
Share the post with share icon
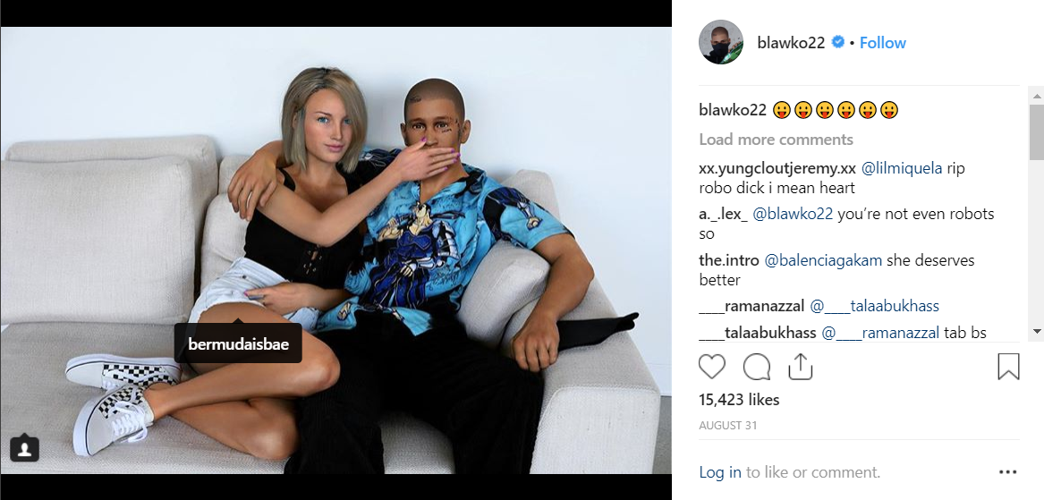800,366
